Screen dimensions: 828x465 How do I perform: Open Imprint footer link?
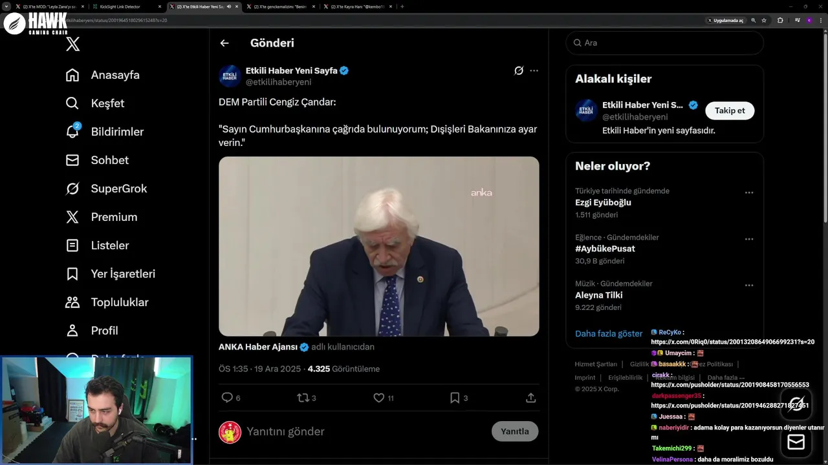click(585, 378)
